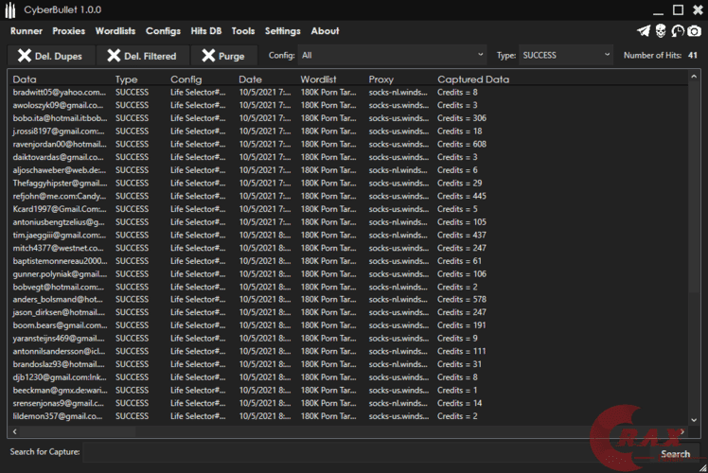Select the row with Credits = 29
The height and width of the screenshot is (473, 708).
(x=347, y=184)
